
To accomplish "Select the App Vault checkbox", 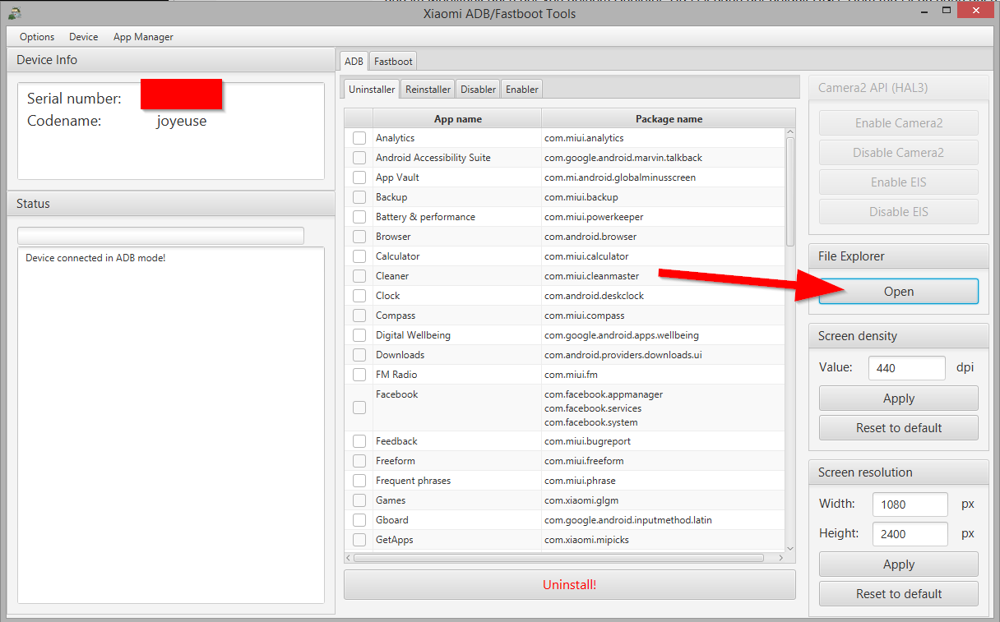I will (359, 177).
